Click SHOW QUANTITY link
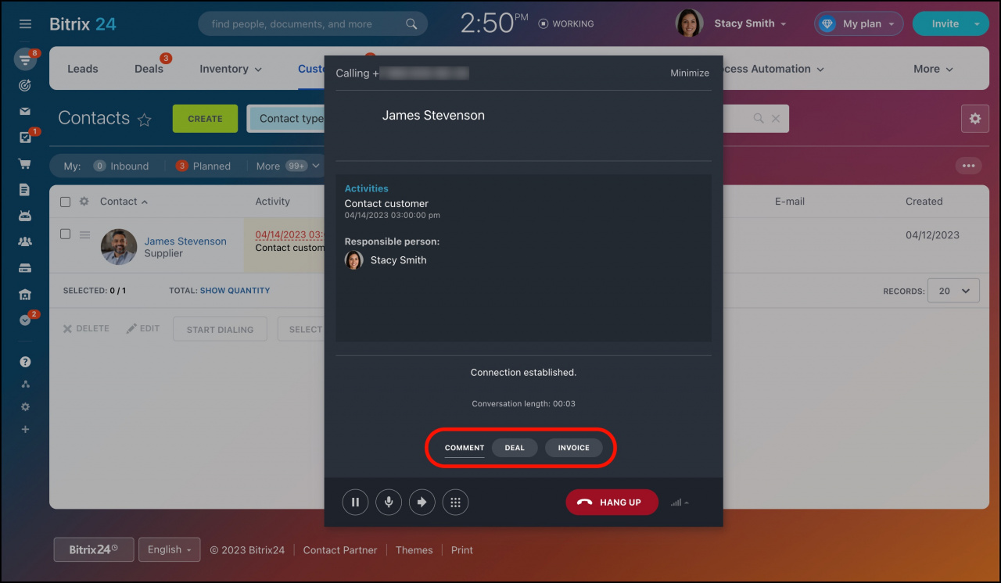This screenshot has width=1001, height=583. click(x=235, y=291)
